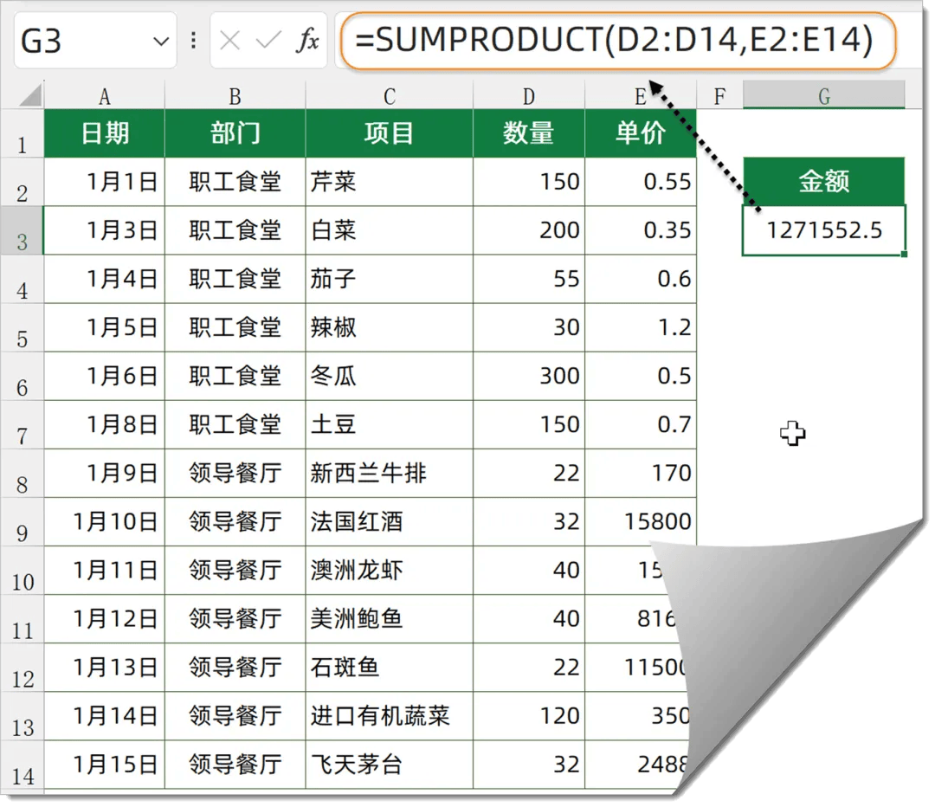Select row 10 header
Viewport: 935px width, 807px height.
pyautogui.click(x=22, y=571)
